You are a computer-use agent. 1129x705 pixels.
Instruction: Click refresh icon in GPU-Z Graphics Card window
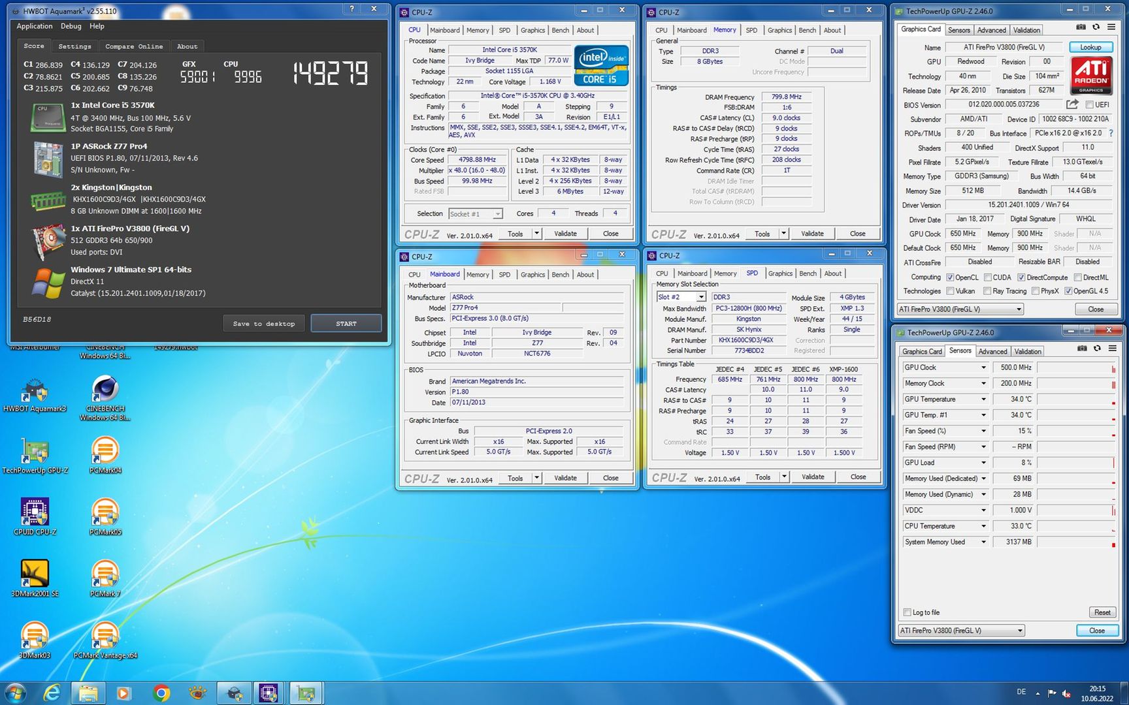click(x=1096, y=27)
